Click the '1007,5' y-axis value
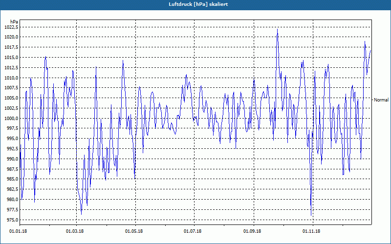Image resolution: width=391 pixels, height=244 pixels. pyautogui.click(x=11, y=88)
